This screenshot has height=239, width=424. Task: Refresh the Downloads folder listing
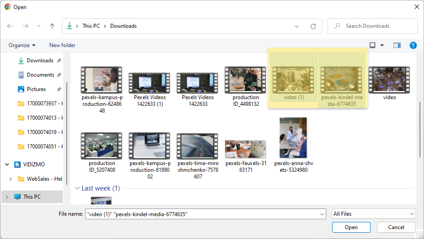[x=313, y=26]
